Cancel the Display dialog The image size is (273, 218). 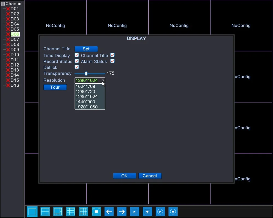[150, 176]
